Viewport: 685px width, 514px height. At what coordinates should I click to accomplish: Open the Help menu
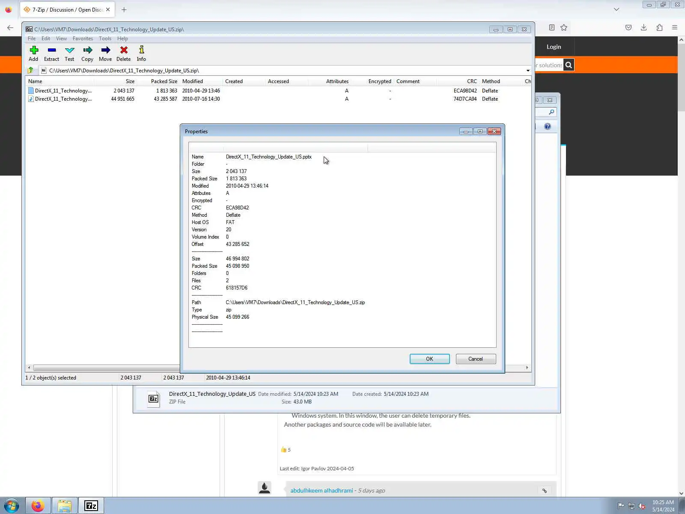tap(122, 39)
